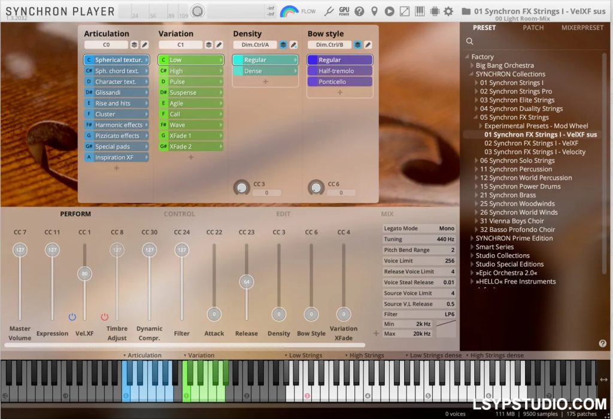Collapse 05 Synchron FX Strings folder

(x=476, y=117)
